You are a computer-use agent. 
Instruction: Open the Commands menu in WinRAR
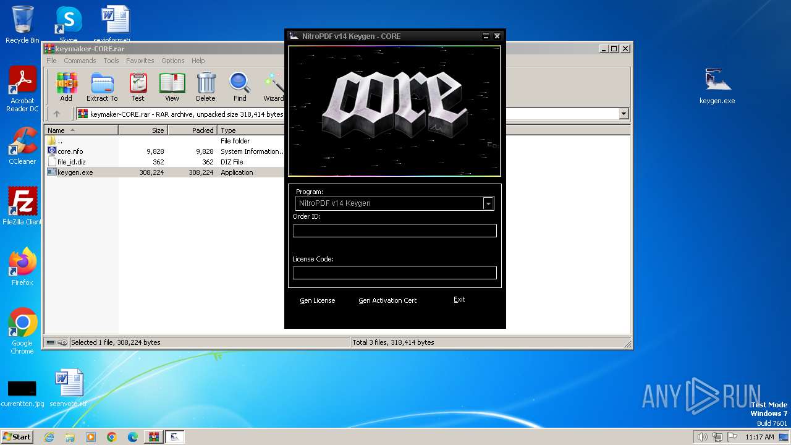click(x=80, y=61)
